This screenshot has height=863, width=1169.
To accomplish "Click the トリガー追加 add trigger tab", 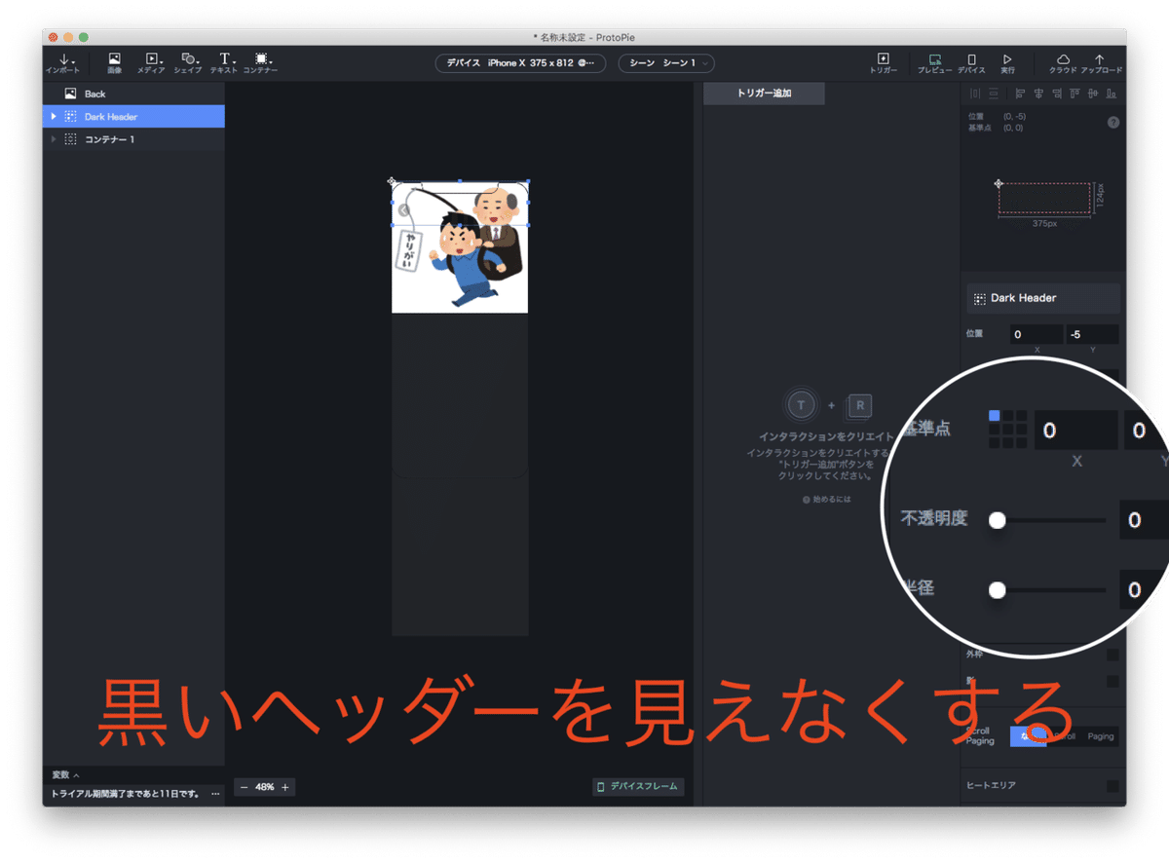I will tap(764, 94).
